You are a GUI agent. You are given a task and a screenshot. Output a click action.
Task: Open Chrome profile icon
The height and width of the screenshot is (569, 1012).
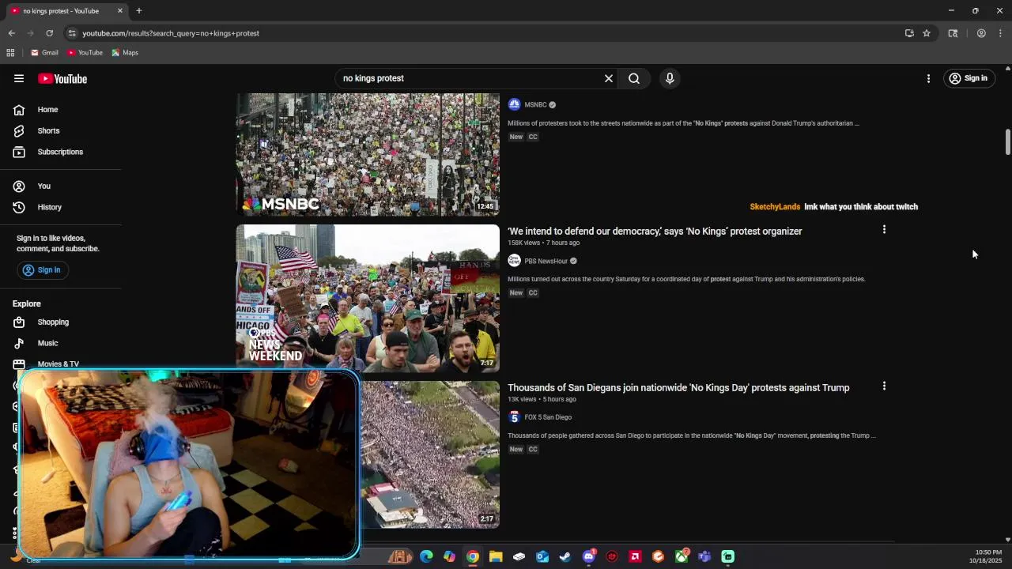click(981, 33)
